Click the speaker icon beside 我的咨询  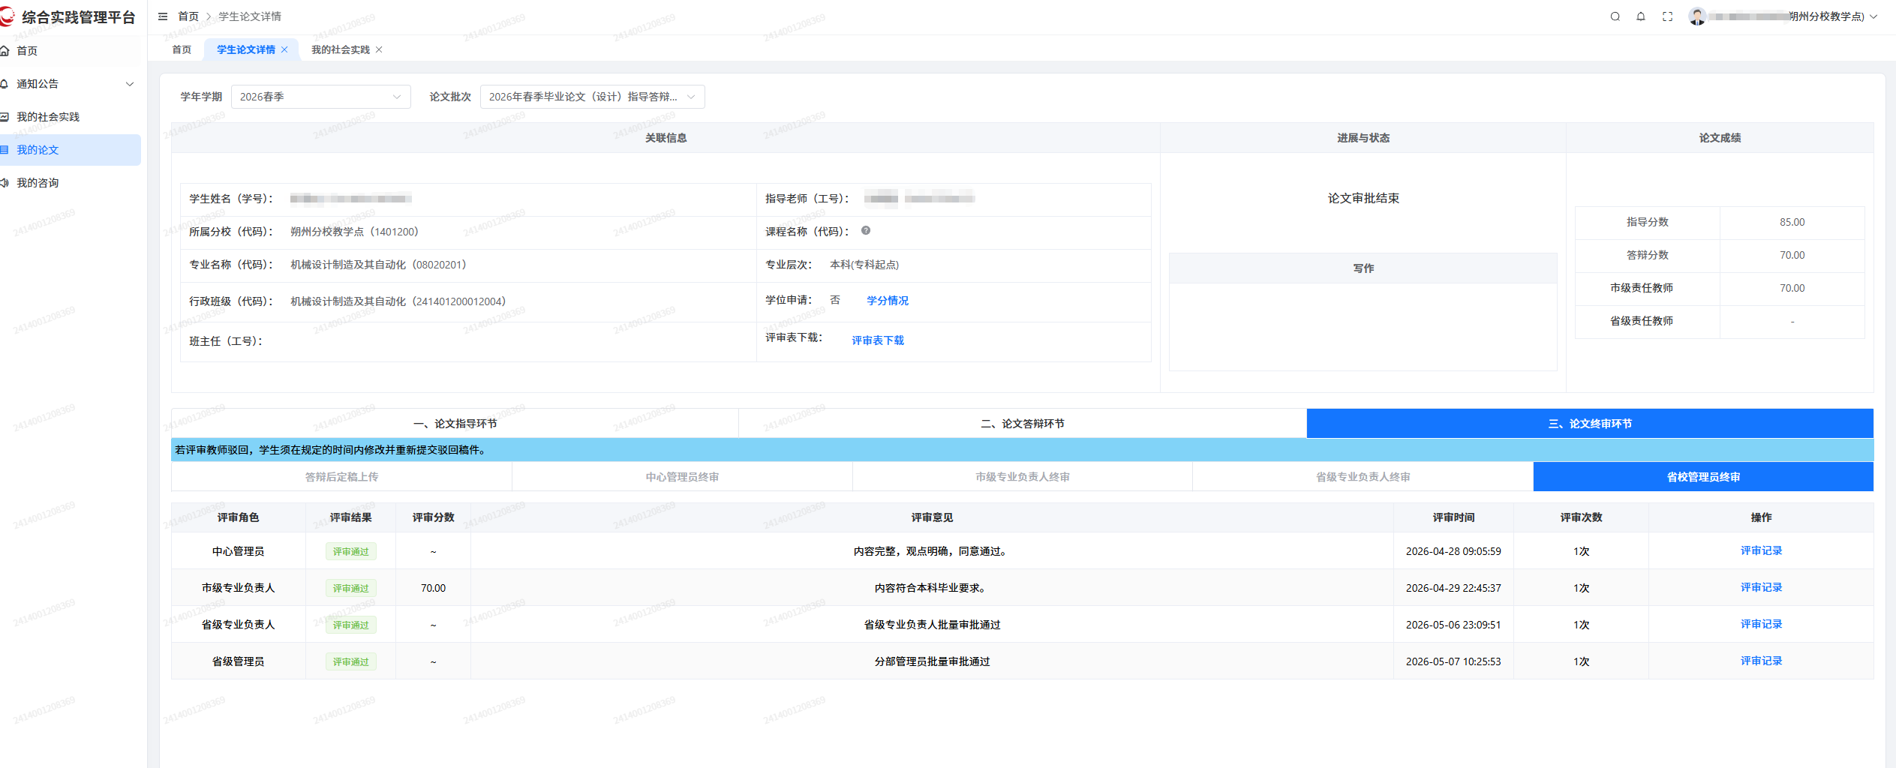5,183
